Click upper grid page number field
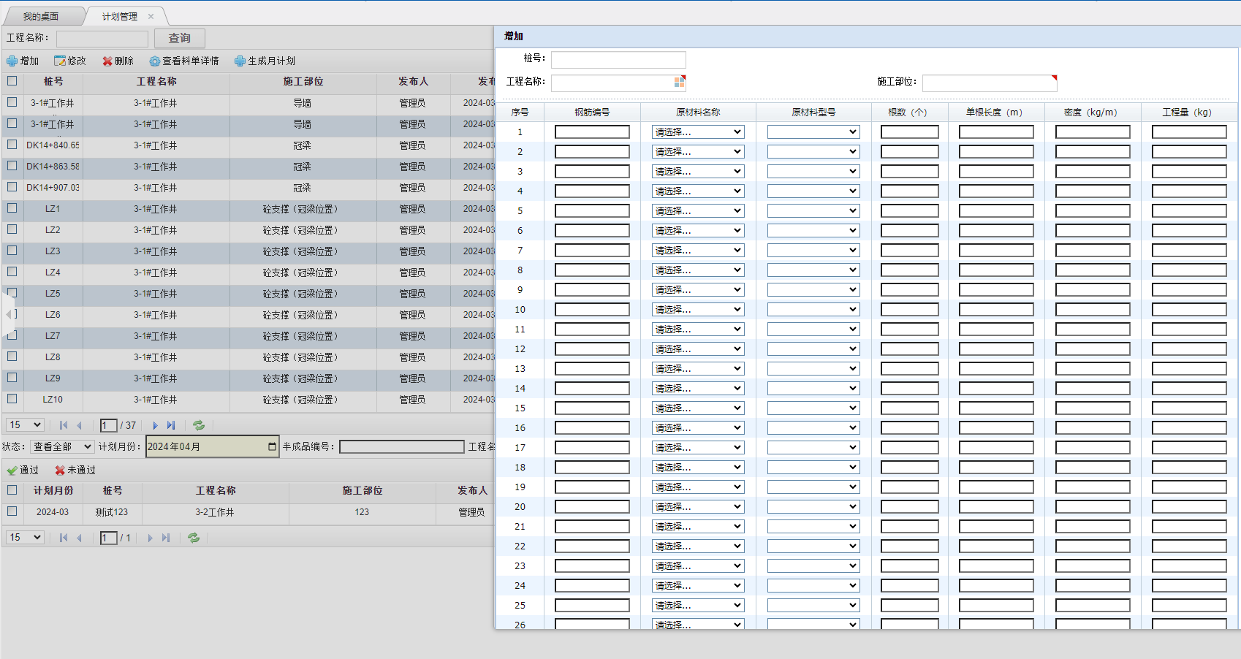Viewport: 1241px width, 659px height. click(109, 425)
